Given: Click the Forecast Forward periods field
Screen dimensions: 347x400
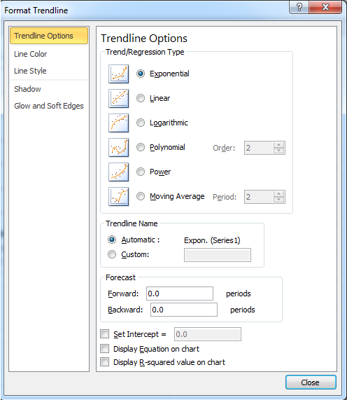Looking at the screenshot, I should pos(180,294).
